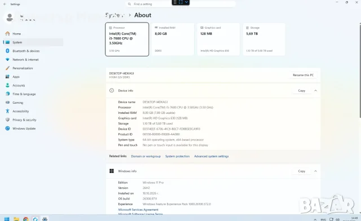Click the Accessibility figure icon
This screenshot has width=361, height=221.
pos(7,111)
